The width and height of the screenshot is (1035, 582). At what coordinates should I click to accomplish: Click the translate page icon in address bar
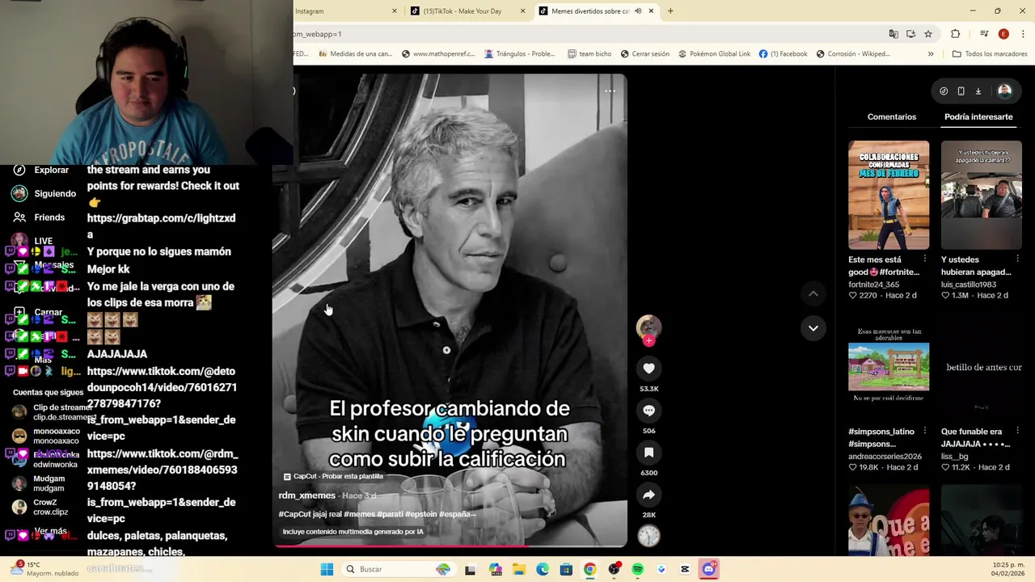click(x=893, y=34)
